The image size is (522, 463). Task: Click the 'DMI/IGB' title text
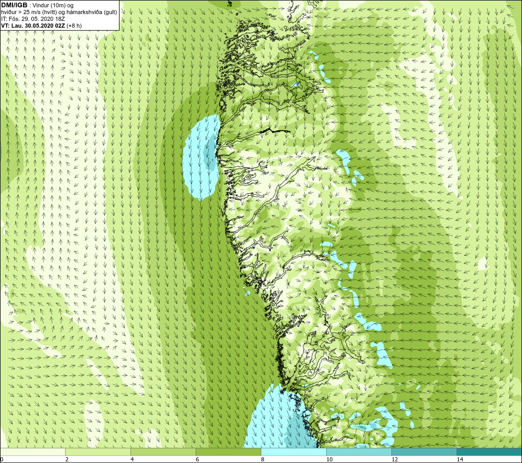coord(14,5)
